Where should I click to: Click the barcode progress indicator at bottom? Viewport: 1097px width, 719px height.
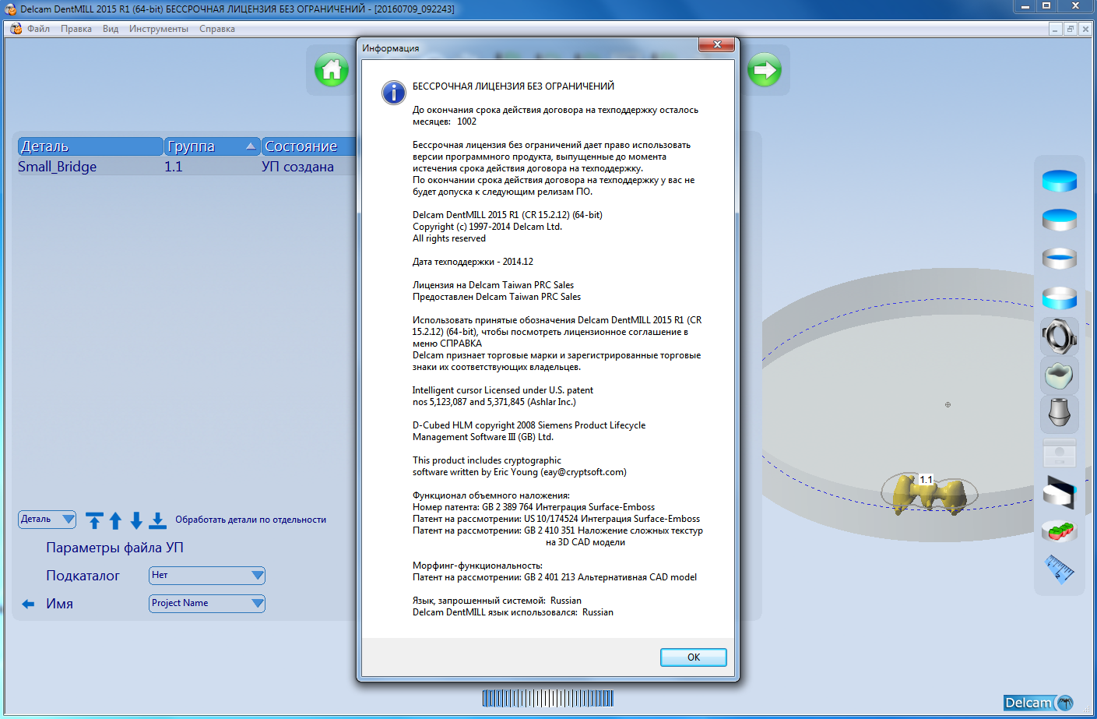[x=548, y=698]
